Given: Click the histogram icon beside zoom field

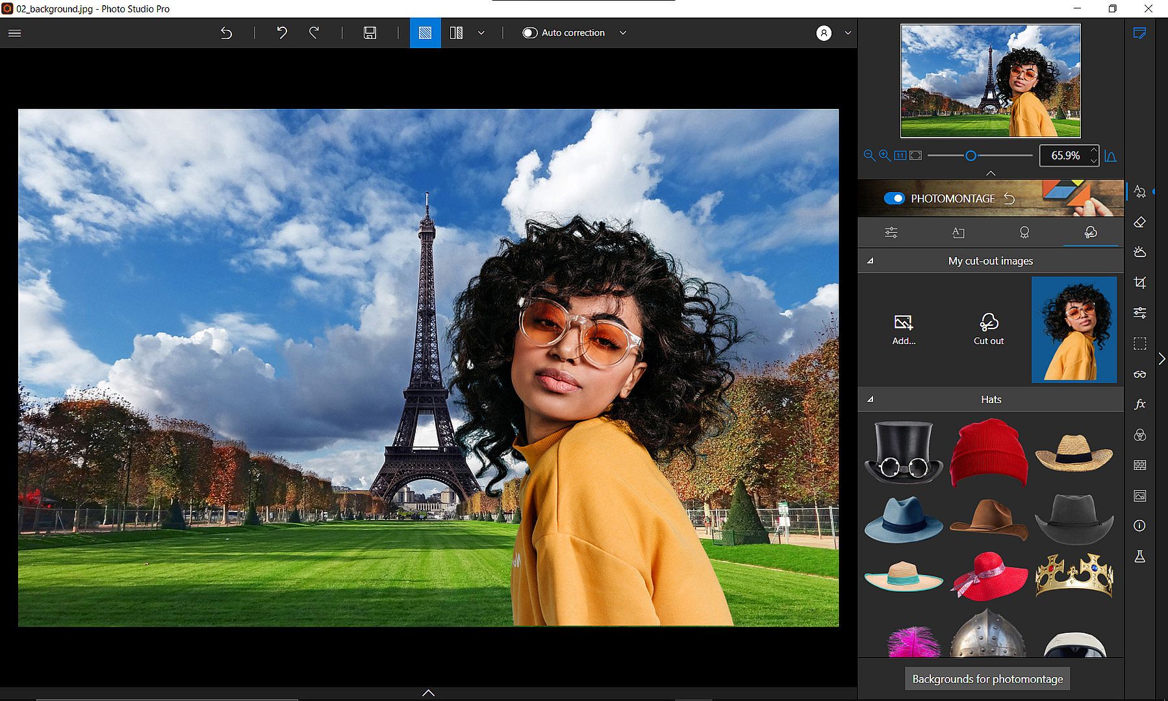Looking at the screenshot, I should pos(1110,156).
